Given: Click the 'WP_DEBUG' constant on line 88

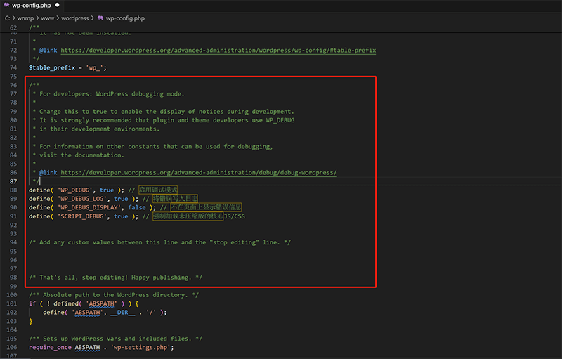Looking at the screenshot, I should tap(77, 190).
